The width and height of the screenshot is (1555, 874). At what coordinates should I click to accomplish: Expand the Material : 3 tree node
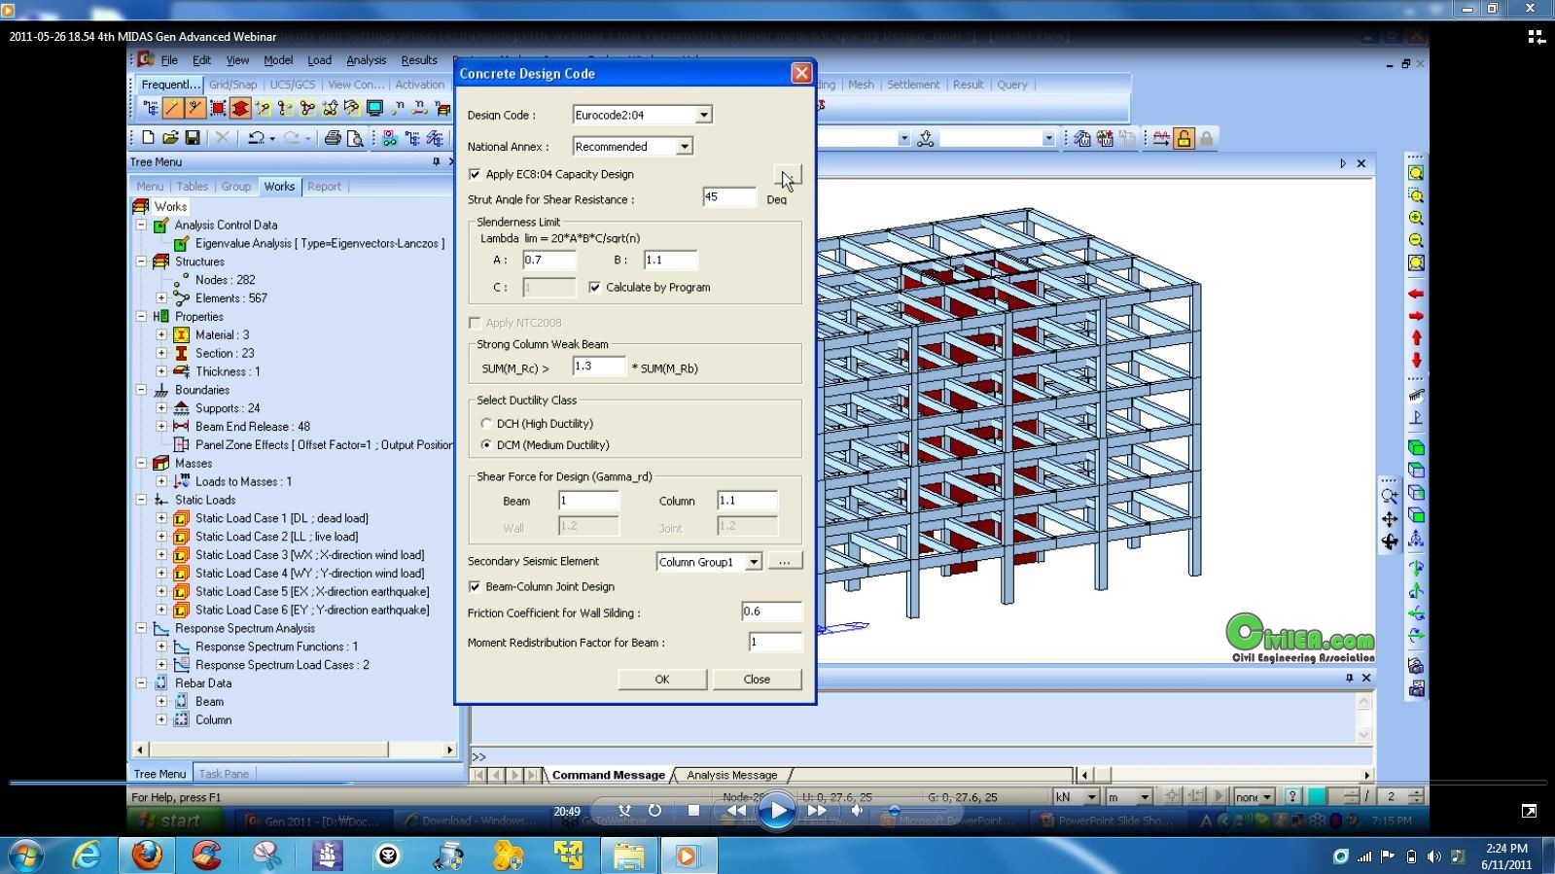click(161, 334)
